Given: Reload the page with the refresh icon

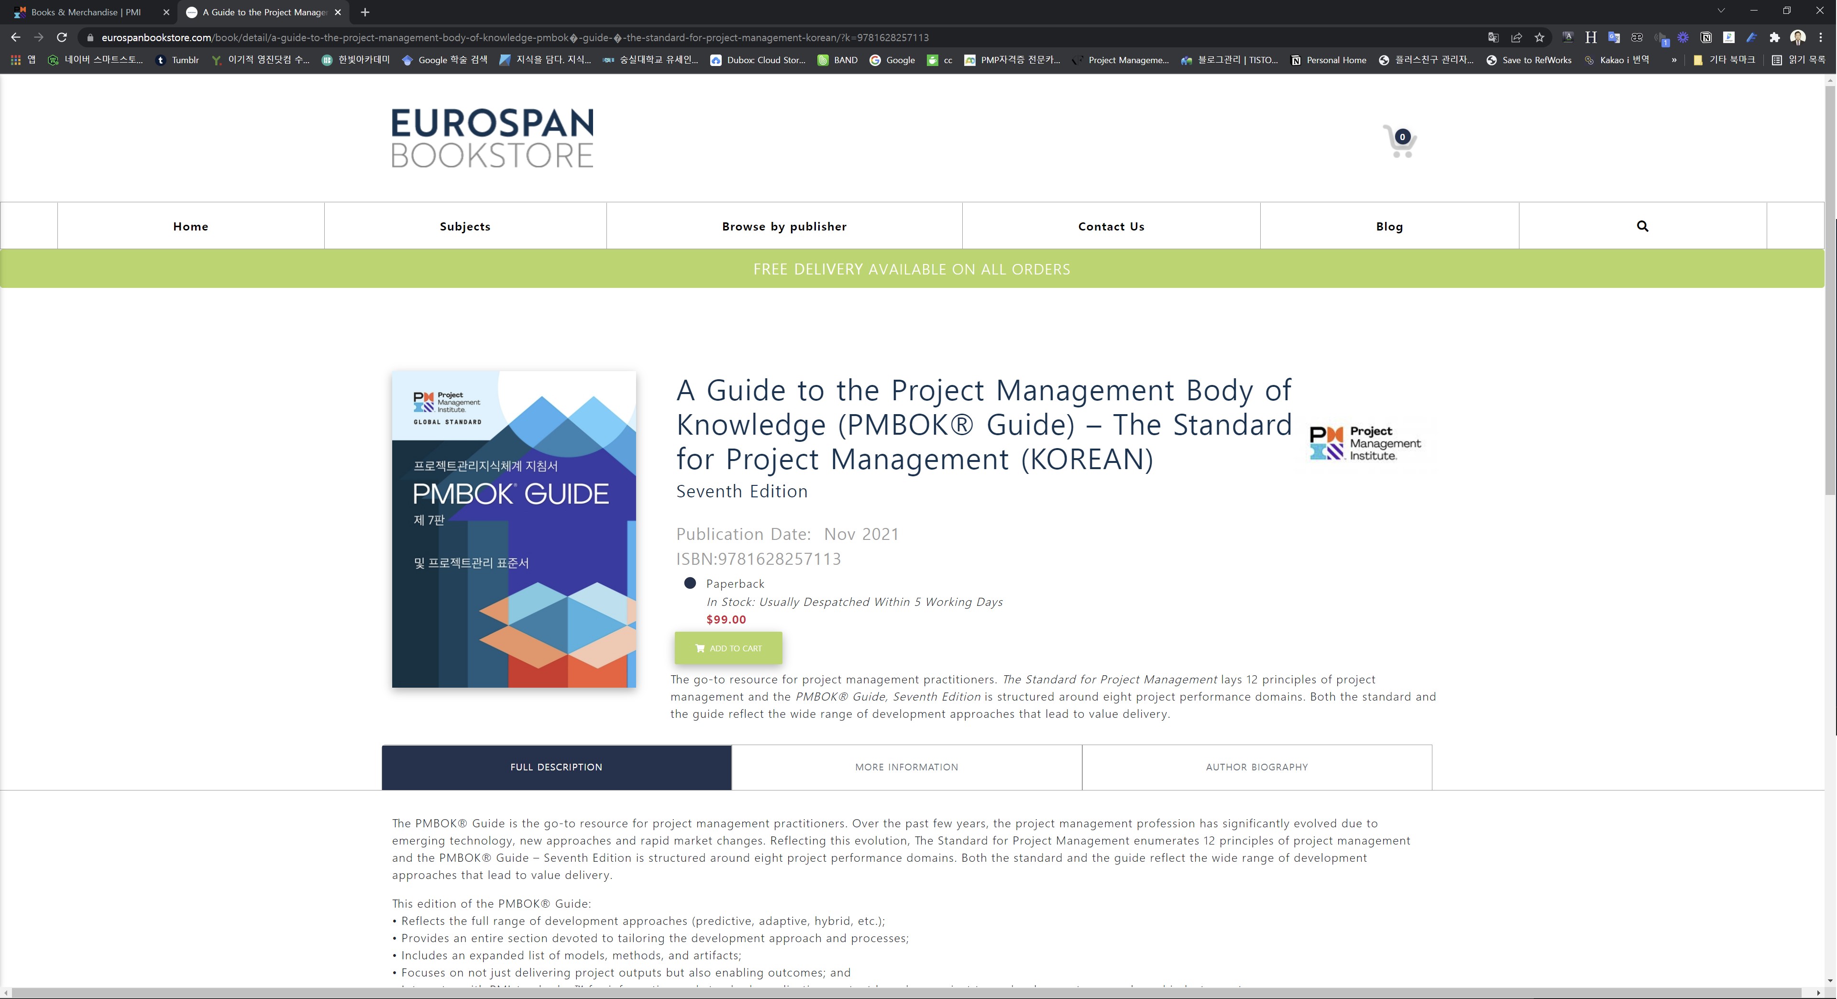Looking at the screenshot, I should point(62,38).
